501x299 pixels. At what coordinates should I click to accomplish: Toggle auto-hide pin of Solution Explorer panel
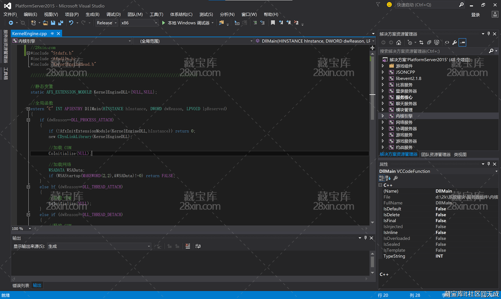(489, 34)
